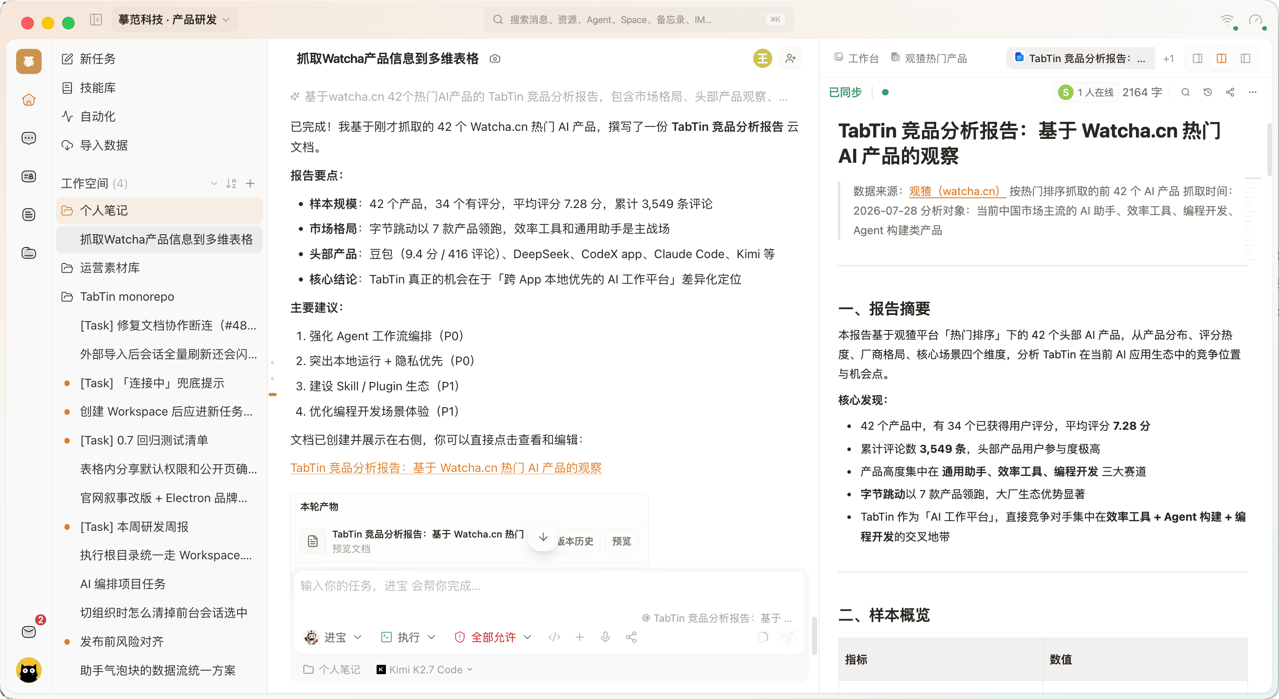The image size is (1279, 699).
Task: Click the send message arrow icon
Action: tap(787, 637)
